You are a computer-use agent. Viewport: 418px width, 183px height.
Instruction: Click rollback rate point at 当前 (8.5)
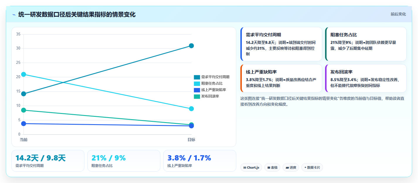point(24,110)
